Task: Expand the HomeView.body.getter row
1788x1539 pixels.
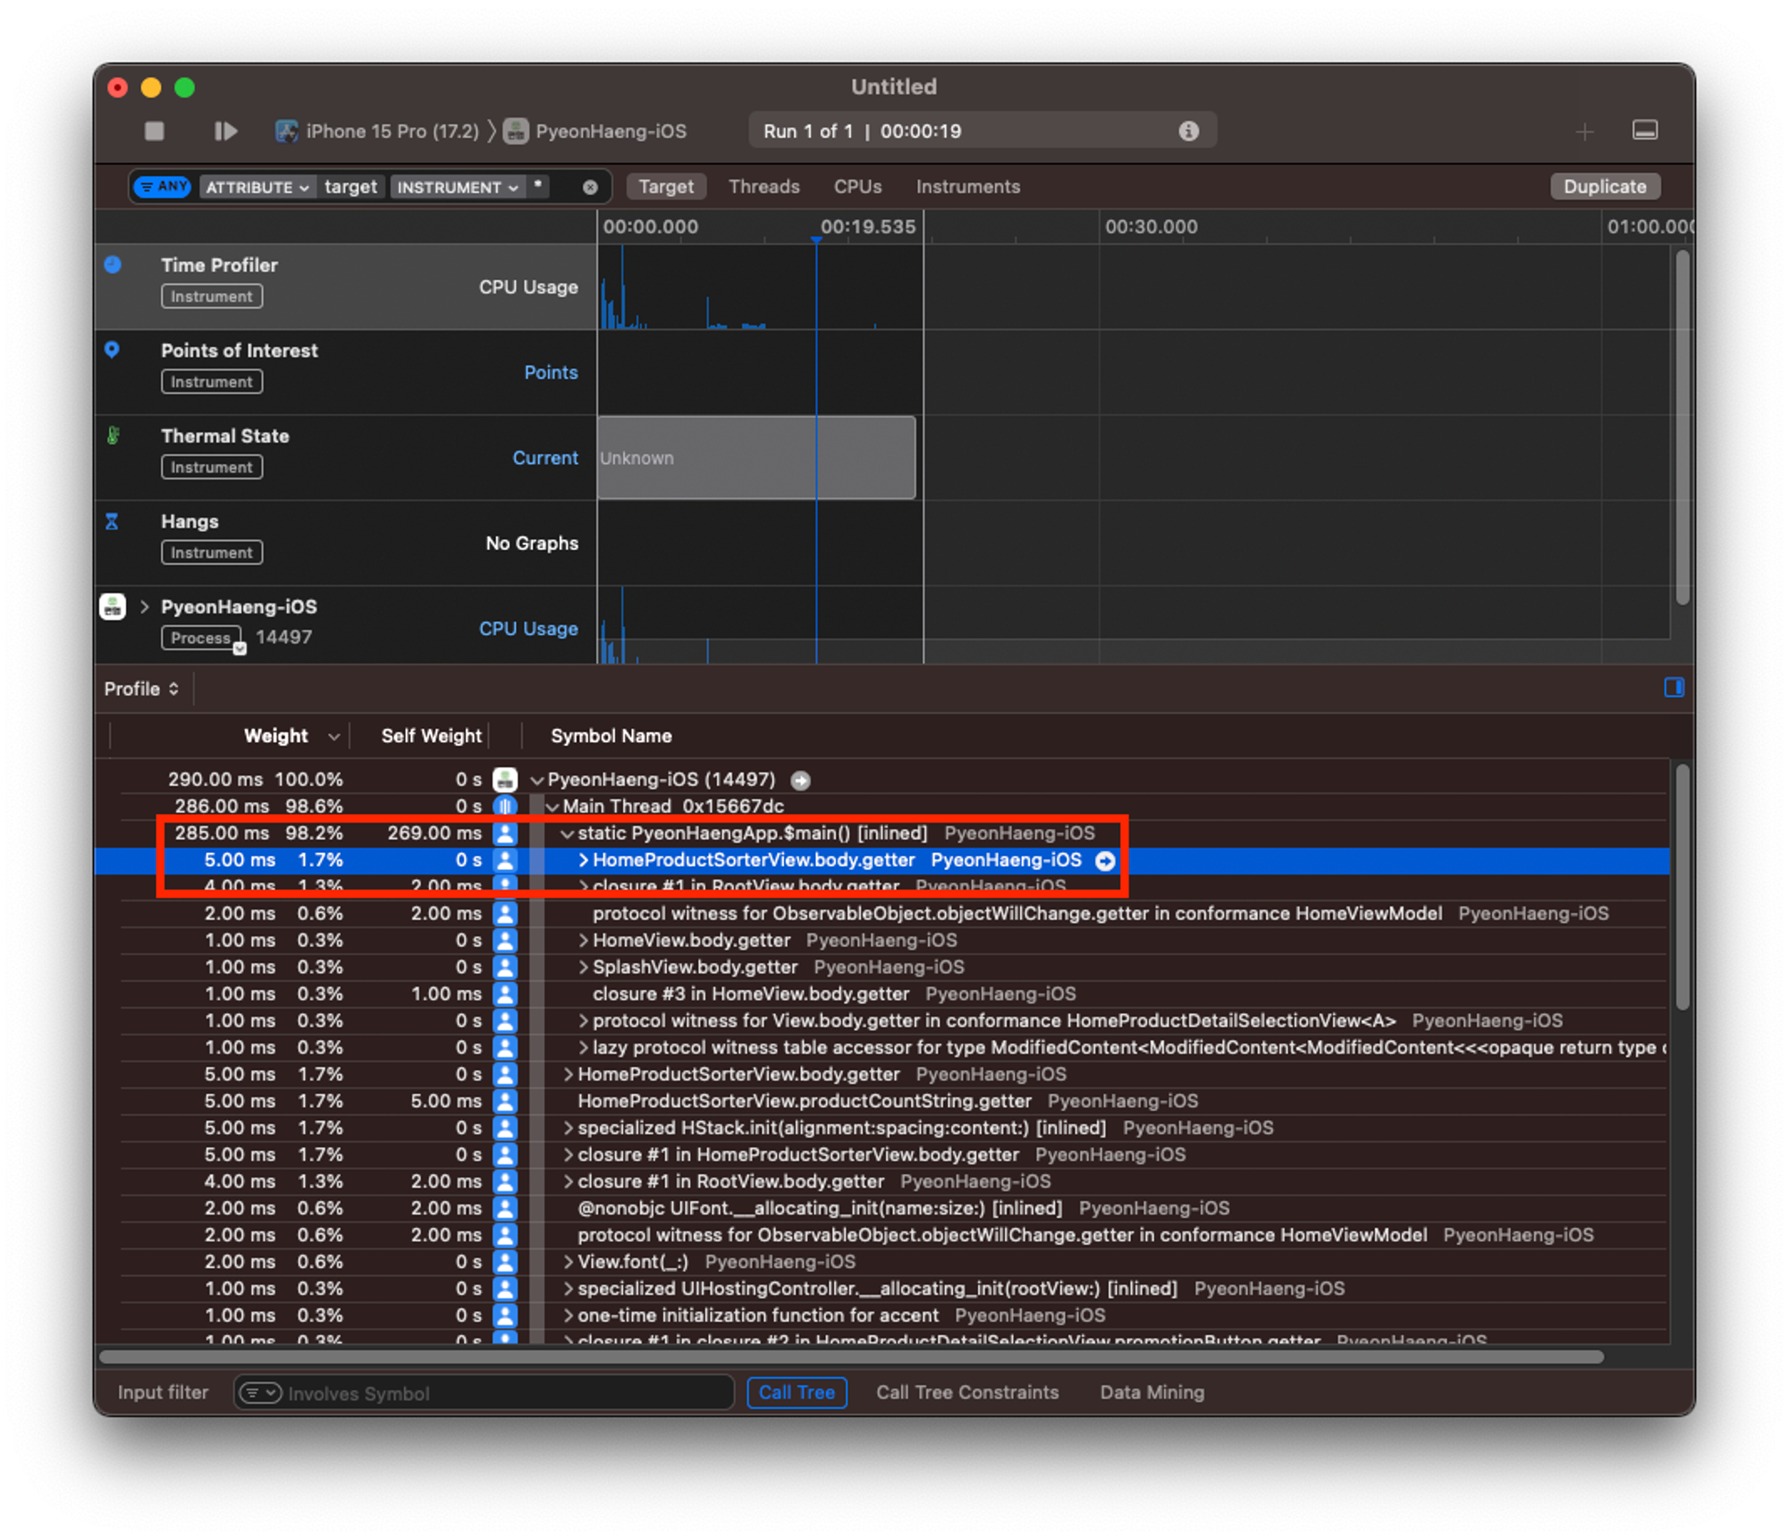Action: pos(583,941)
